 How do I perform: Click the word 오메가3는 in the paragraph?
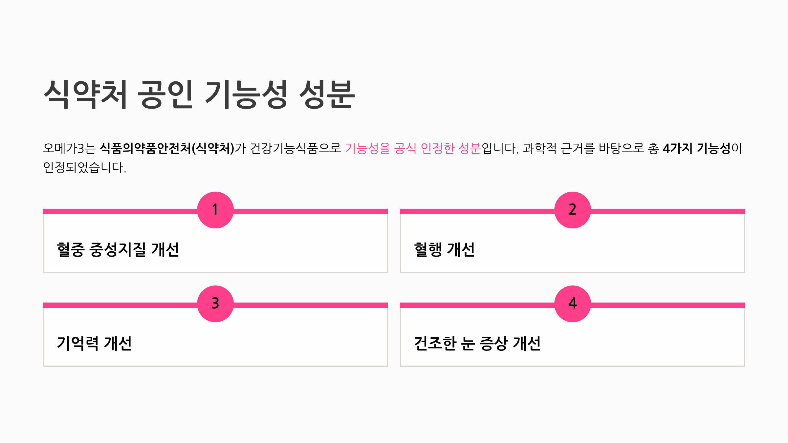tap(69, 148)
